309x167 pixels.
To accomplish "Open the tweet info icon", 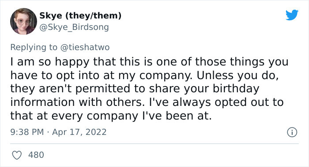I will 292,132.
